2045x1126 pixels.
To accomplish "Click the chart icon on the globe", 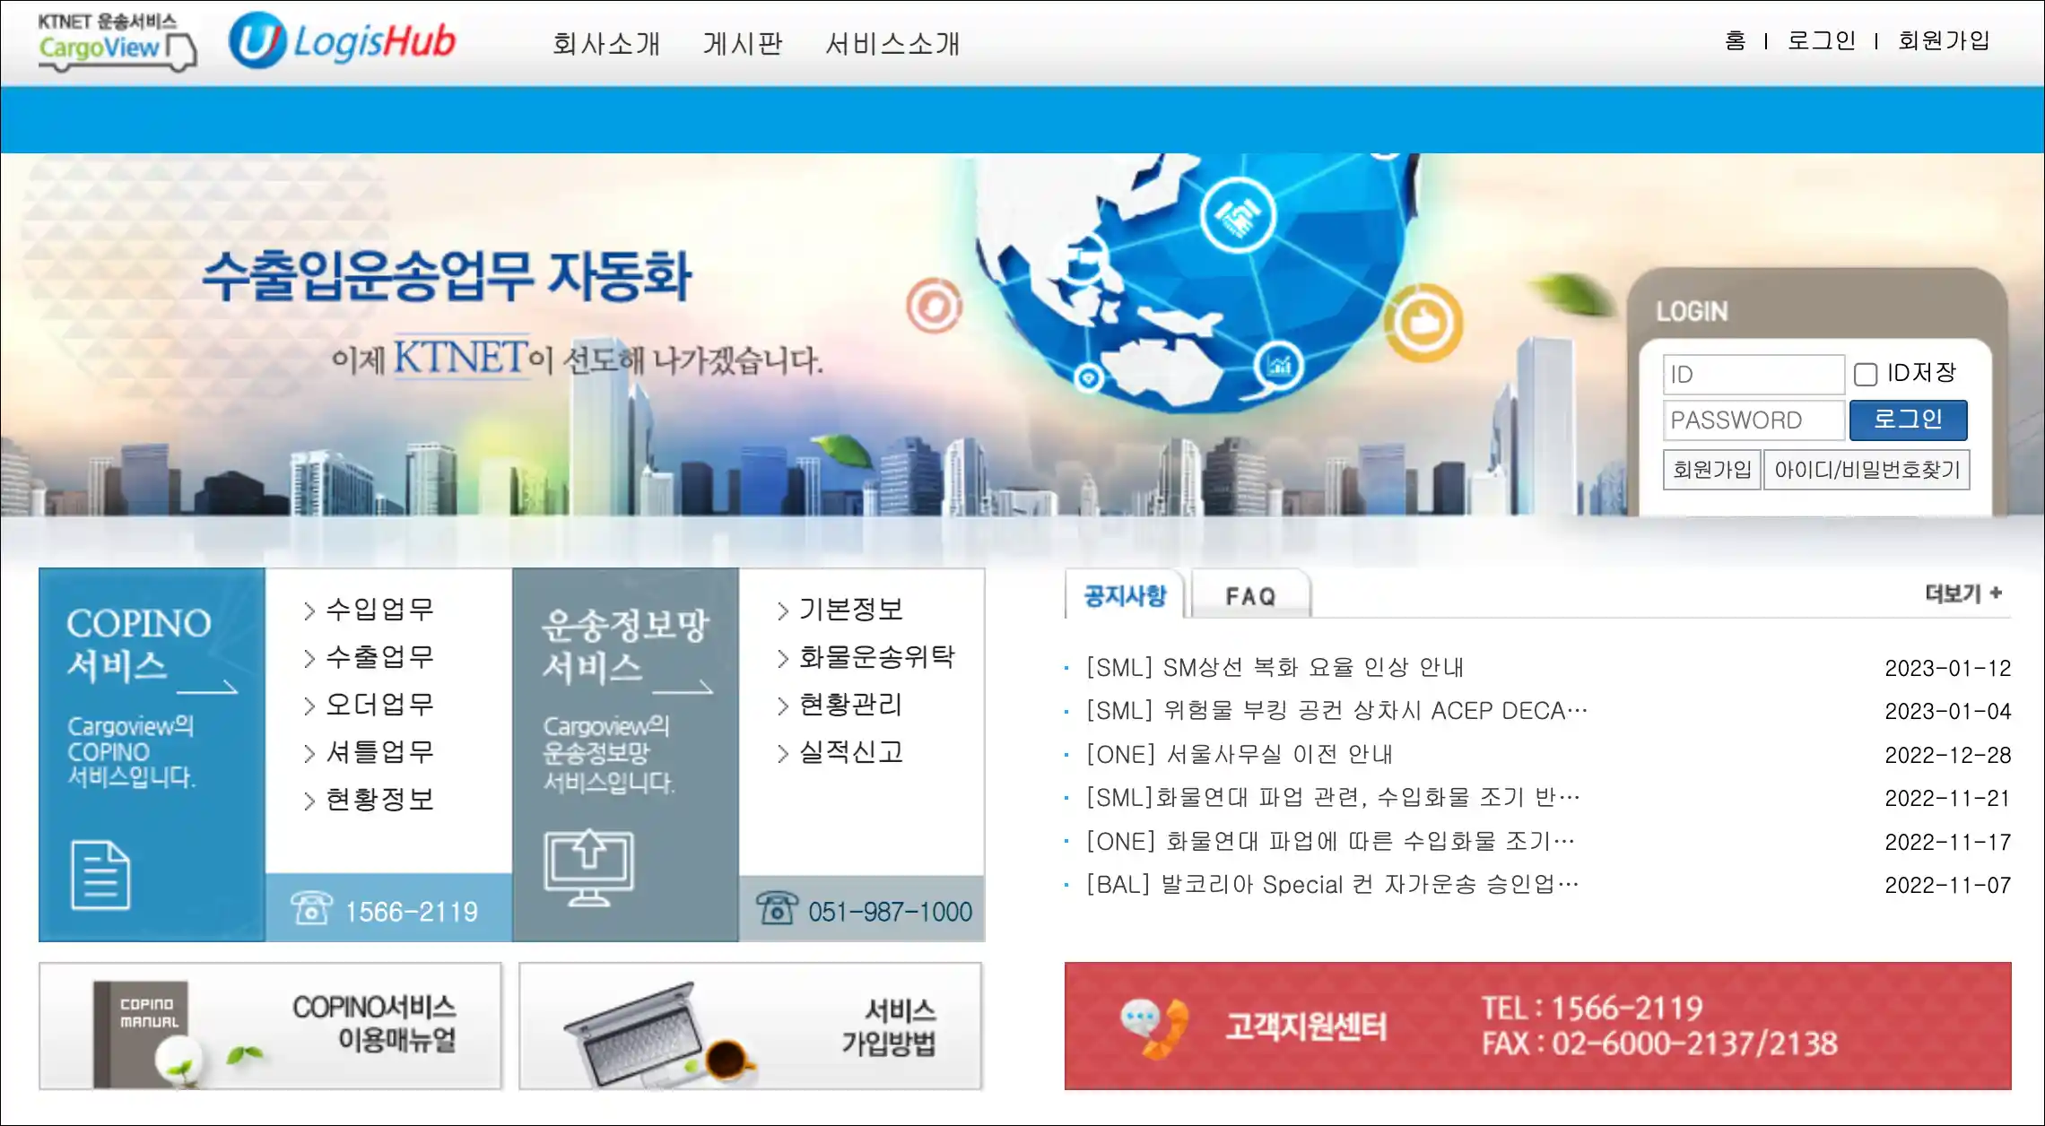I will point(1279,365).
